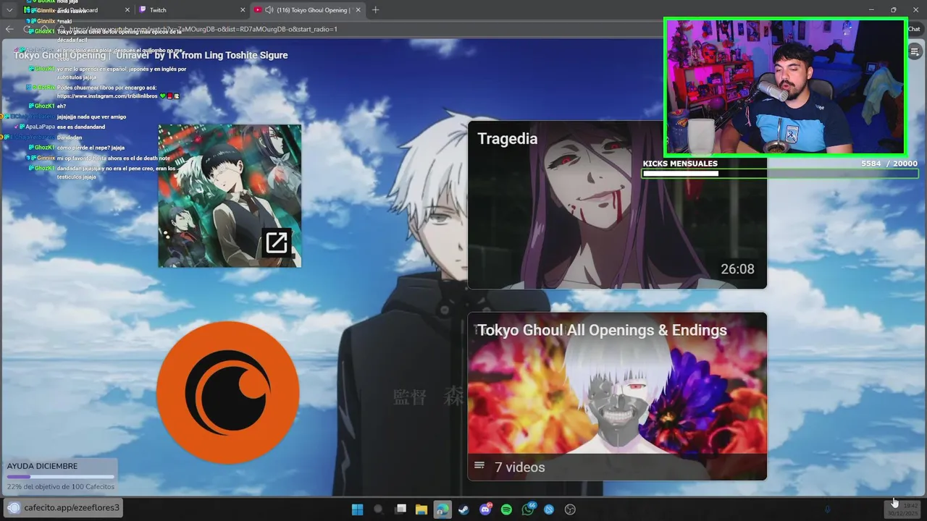Screen dimensions: 927x521
Task: Click the Kicks Mensuales progress bar
Action: tap(780, 174)
